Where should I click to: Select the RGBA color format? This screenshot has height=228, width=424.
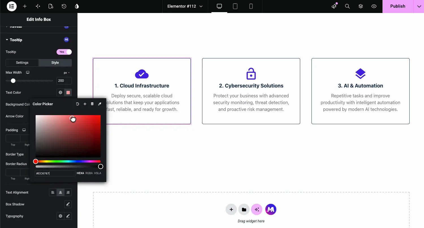[x=89, y=173]
